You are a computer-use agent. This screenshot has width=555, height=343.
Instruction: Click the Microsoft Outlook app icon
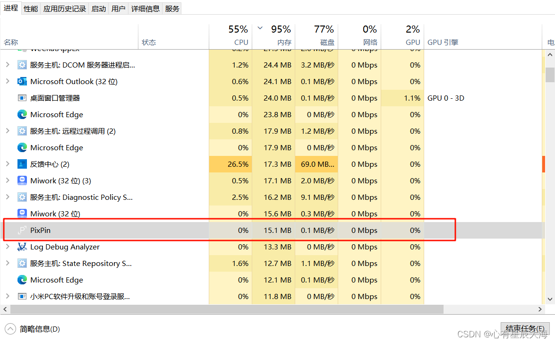pos(22,81)
